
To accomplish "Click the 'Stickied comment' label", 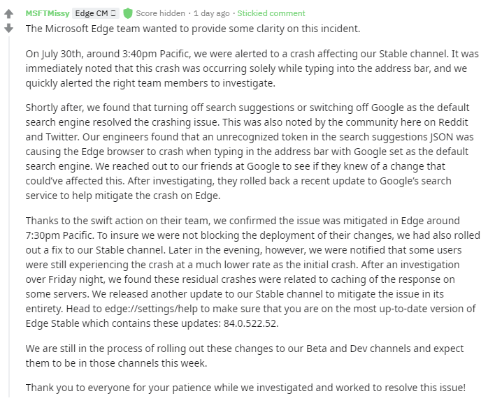I will tap(271, 13).
